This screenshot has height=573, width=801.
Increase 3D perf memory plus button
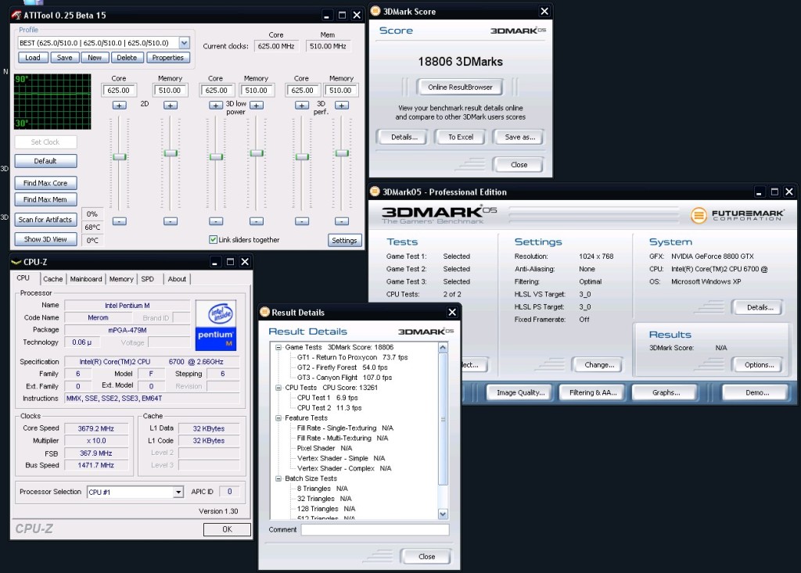[x=342, y=106]
